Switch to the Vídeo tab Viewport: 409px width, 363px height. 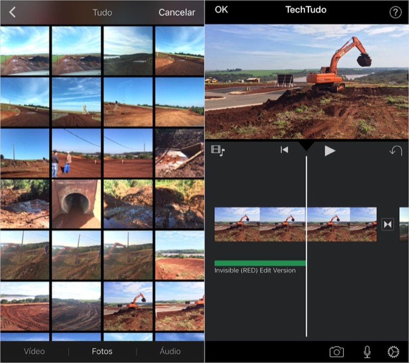pos(34,351)
